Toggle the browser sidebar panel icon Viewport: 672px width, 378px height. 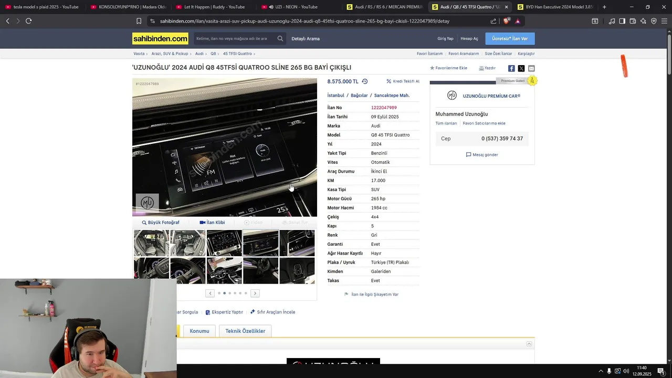tap(622, 21)
